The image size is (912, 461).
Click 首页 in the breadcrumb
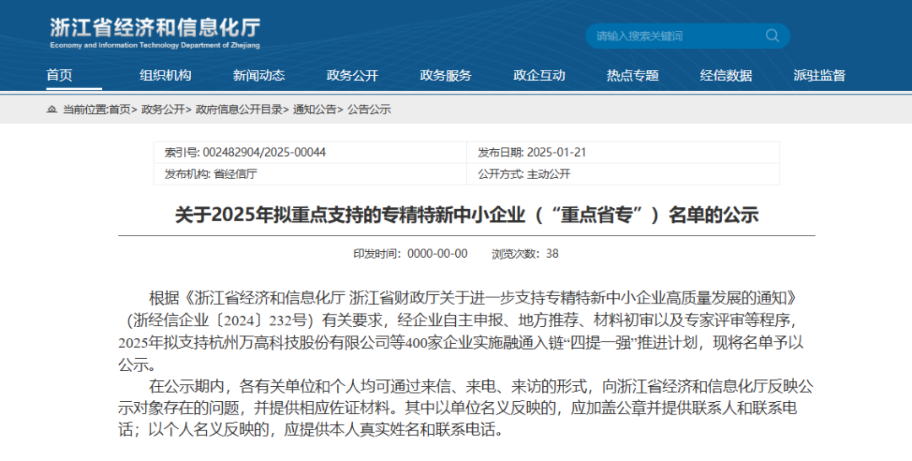[x=120, y=110]
